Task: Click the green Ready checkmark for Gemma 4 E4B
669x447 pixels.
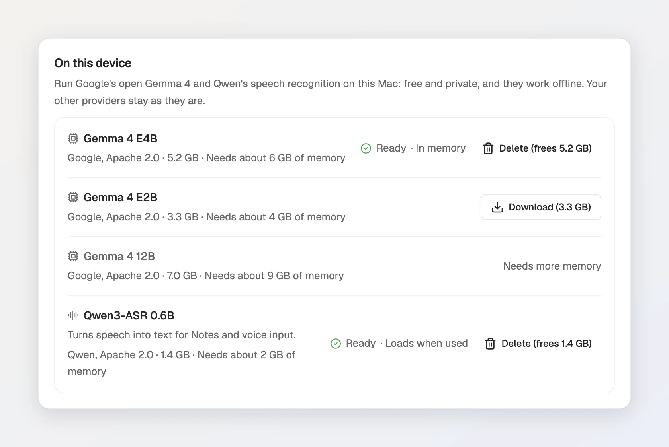Action: 366,148
